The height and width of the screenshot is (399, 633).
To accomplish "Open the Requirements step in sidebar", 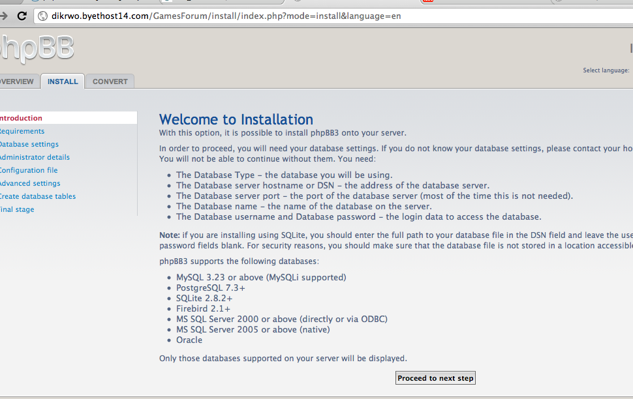I will tap(22, 131).
